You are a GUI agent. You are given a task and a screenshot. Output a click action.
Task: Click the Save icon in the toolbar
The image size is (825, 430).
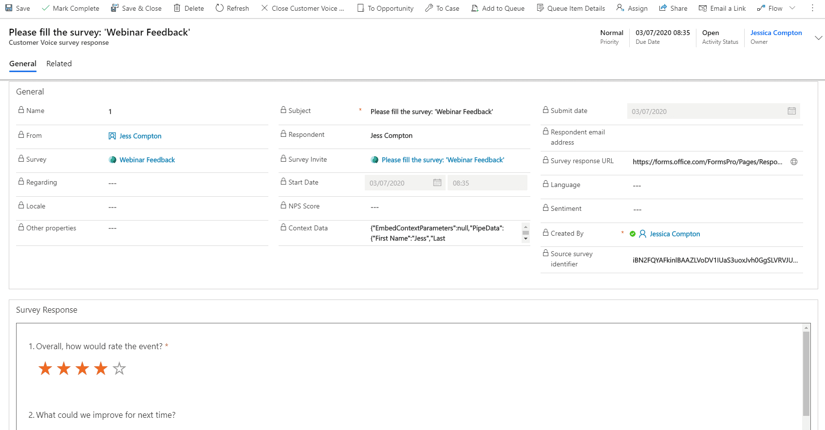point(9,8)
